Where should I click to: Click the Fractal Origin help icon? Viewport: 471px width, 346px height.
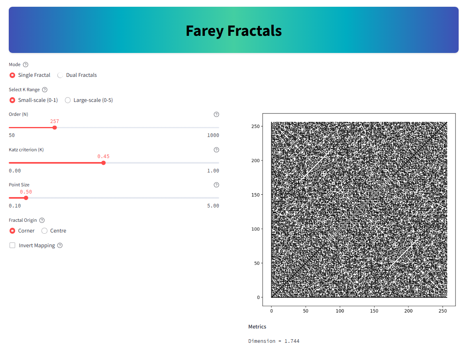point(42,220)
